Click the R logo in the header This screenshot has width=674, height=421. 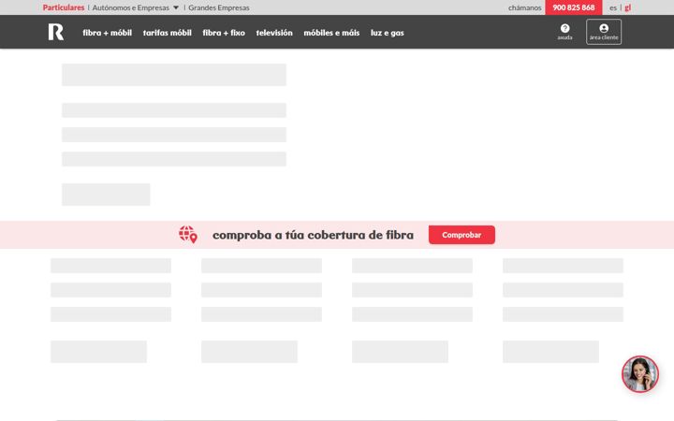[56, 32]
